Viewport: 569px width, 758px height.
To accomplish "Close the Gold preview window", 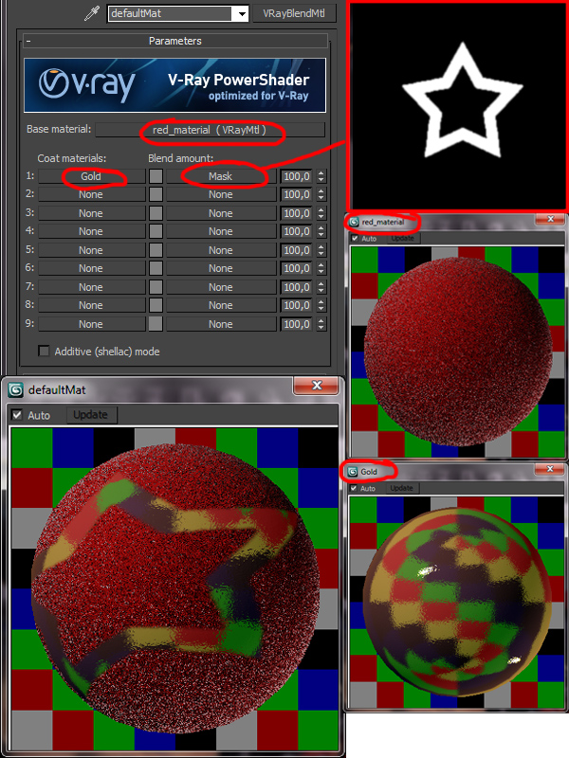I will point(547,470).
